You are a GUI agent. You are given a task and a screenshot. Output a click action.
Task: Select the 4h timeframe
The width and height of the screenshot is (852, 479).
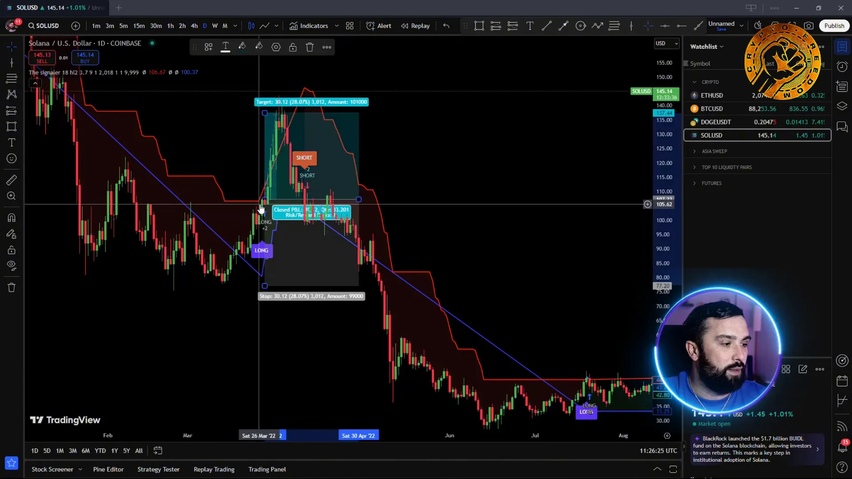point(194,26)
